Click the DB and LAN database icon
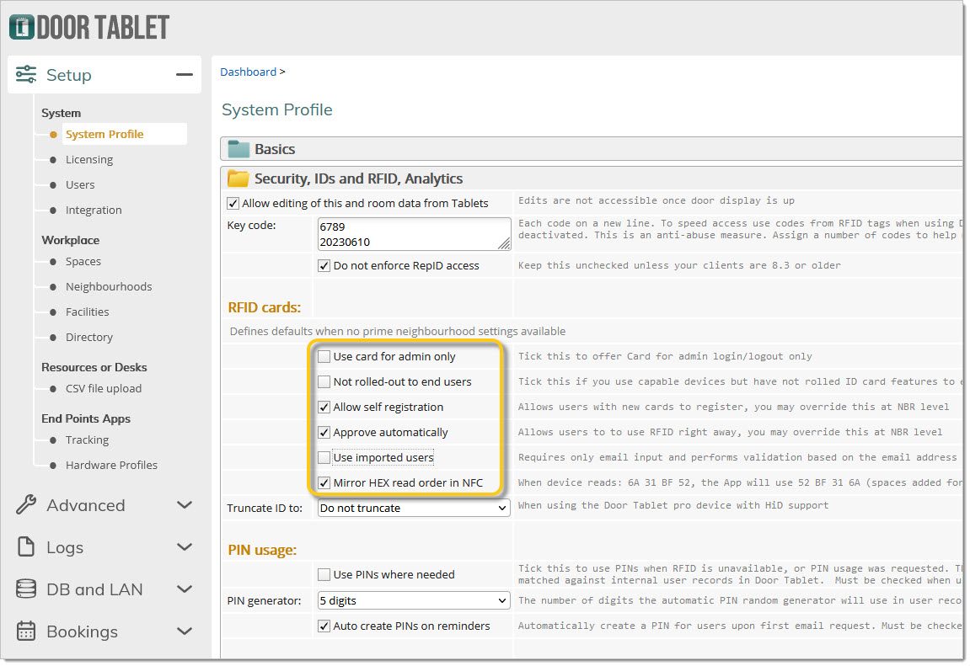 [26, 589]
